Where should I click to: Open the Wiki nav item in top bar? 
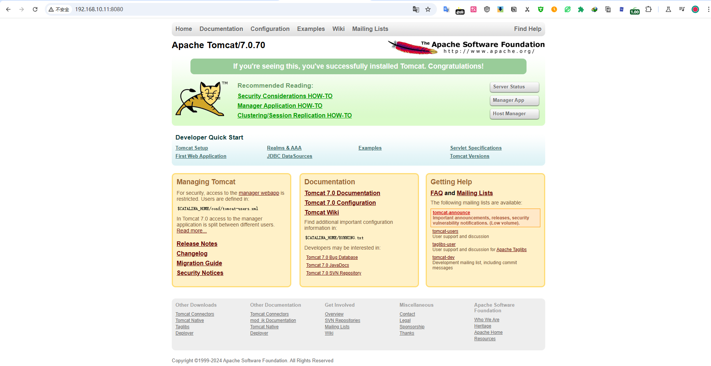pos(338,29)
